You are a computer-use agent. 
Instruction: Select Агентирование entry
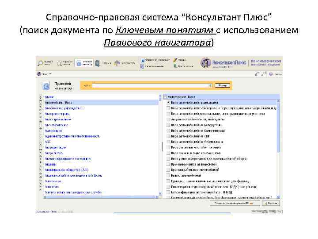coord(57,125)
